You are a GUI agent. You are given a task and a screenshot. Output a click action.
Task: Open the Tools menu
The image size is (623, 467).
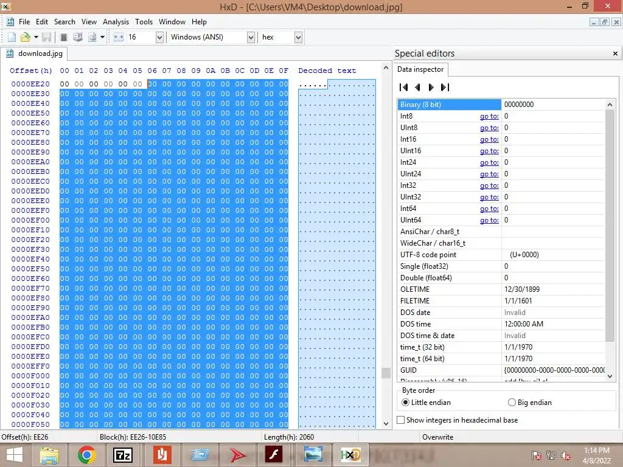tap(144, 22)
